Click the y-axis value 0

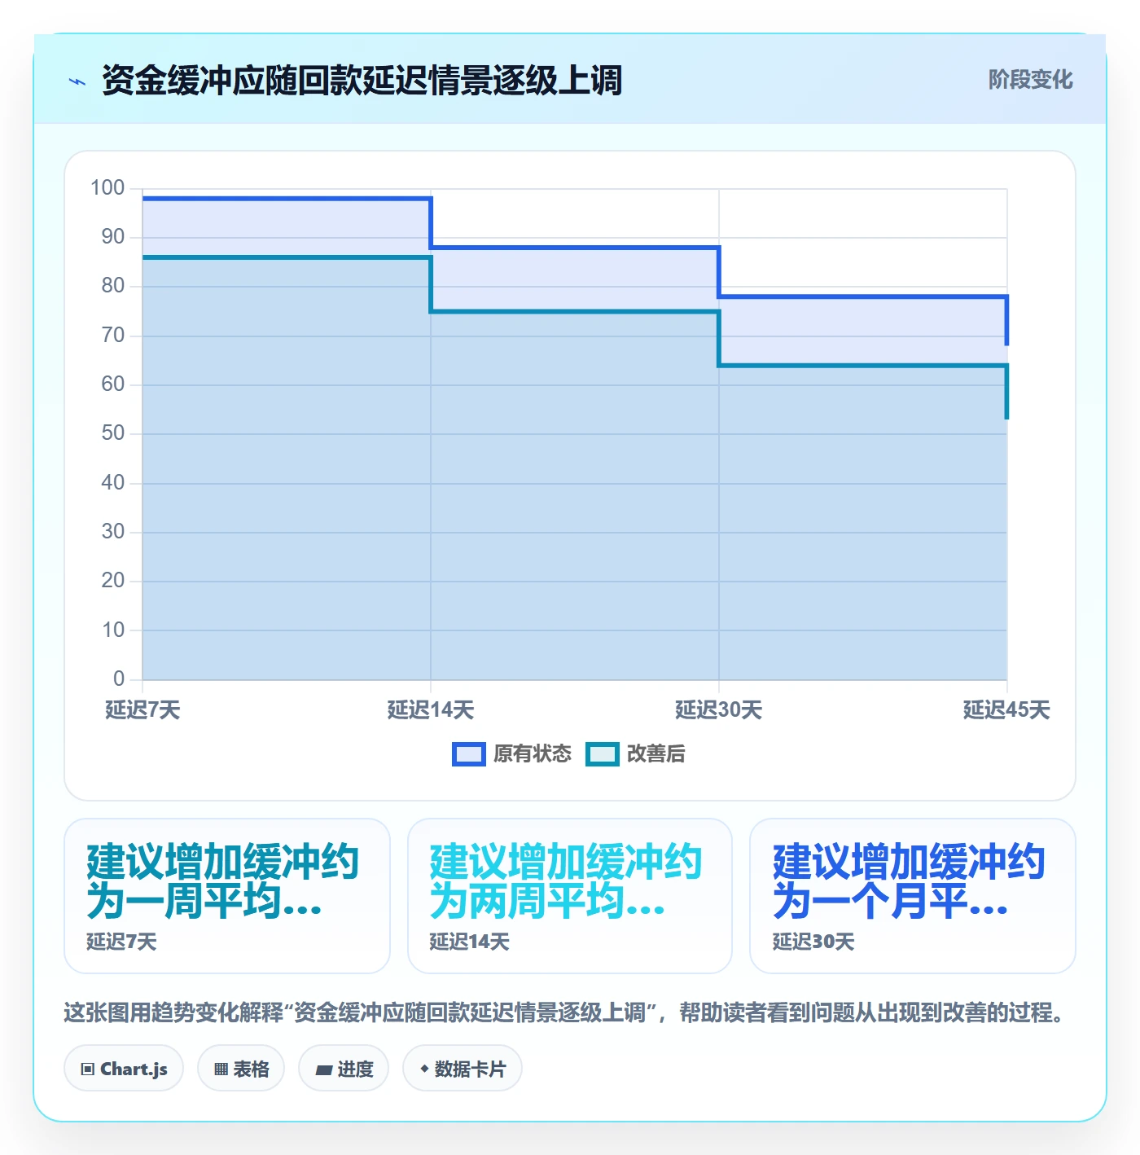pos(119,679)
